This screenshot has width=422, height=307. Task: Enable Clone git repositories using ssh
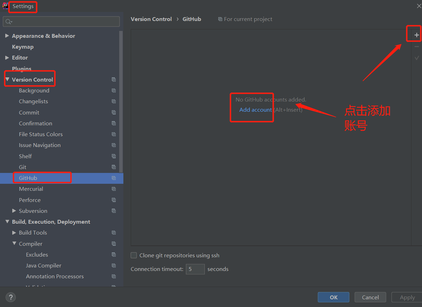click(x=134, y=255)
